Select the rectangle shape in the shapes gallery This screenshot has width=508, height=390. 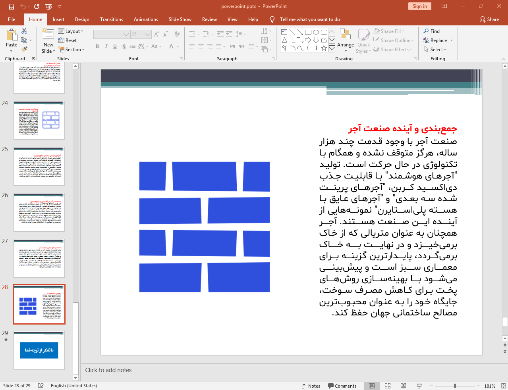click(x=308, y=32)
